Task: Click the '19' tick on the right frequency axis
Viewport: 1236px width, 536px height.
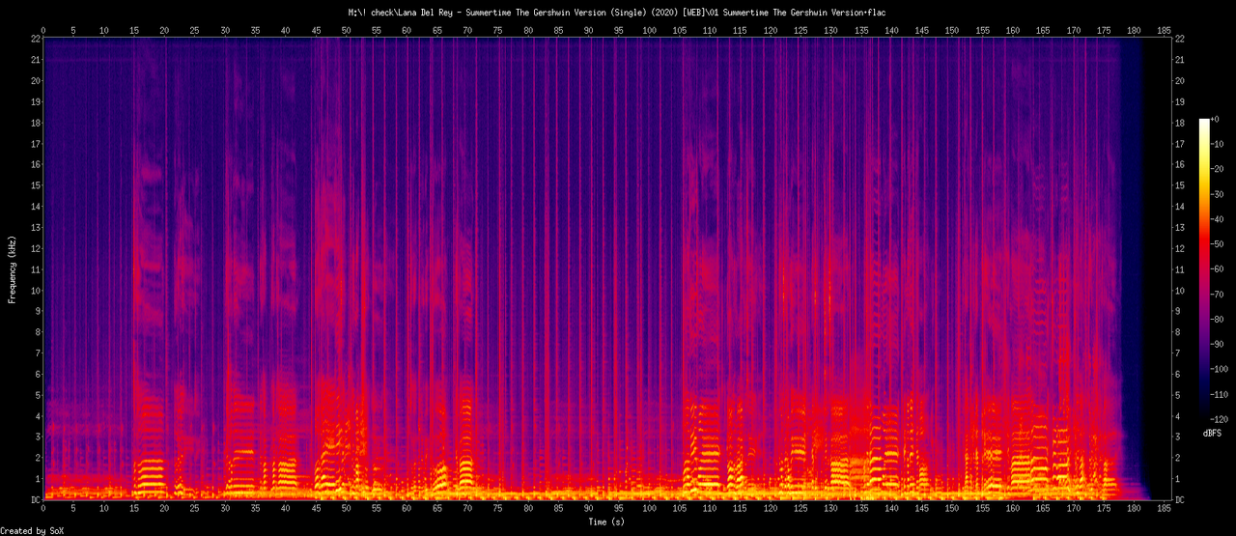Action: [x=1180, y=101]
